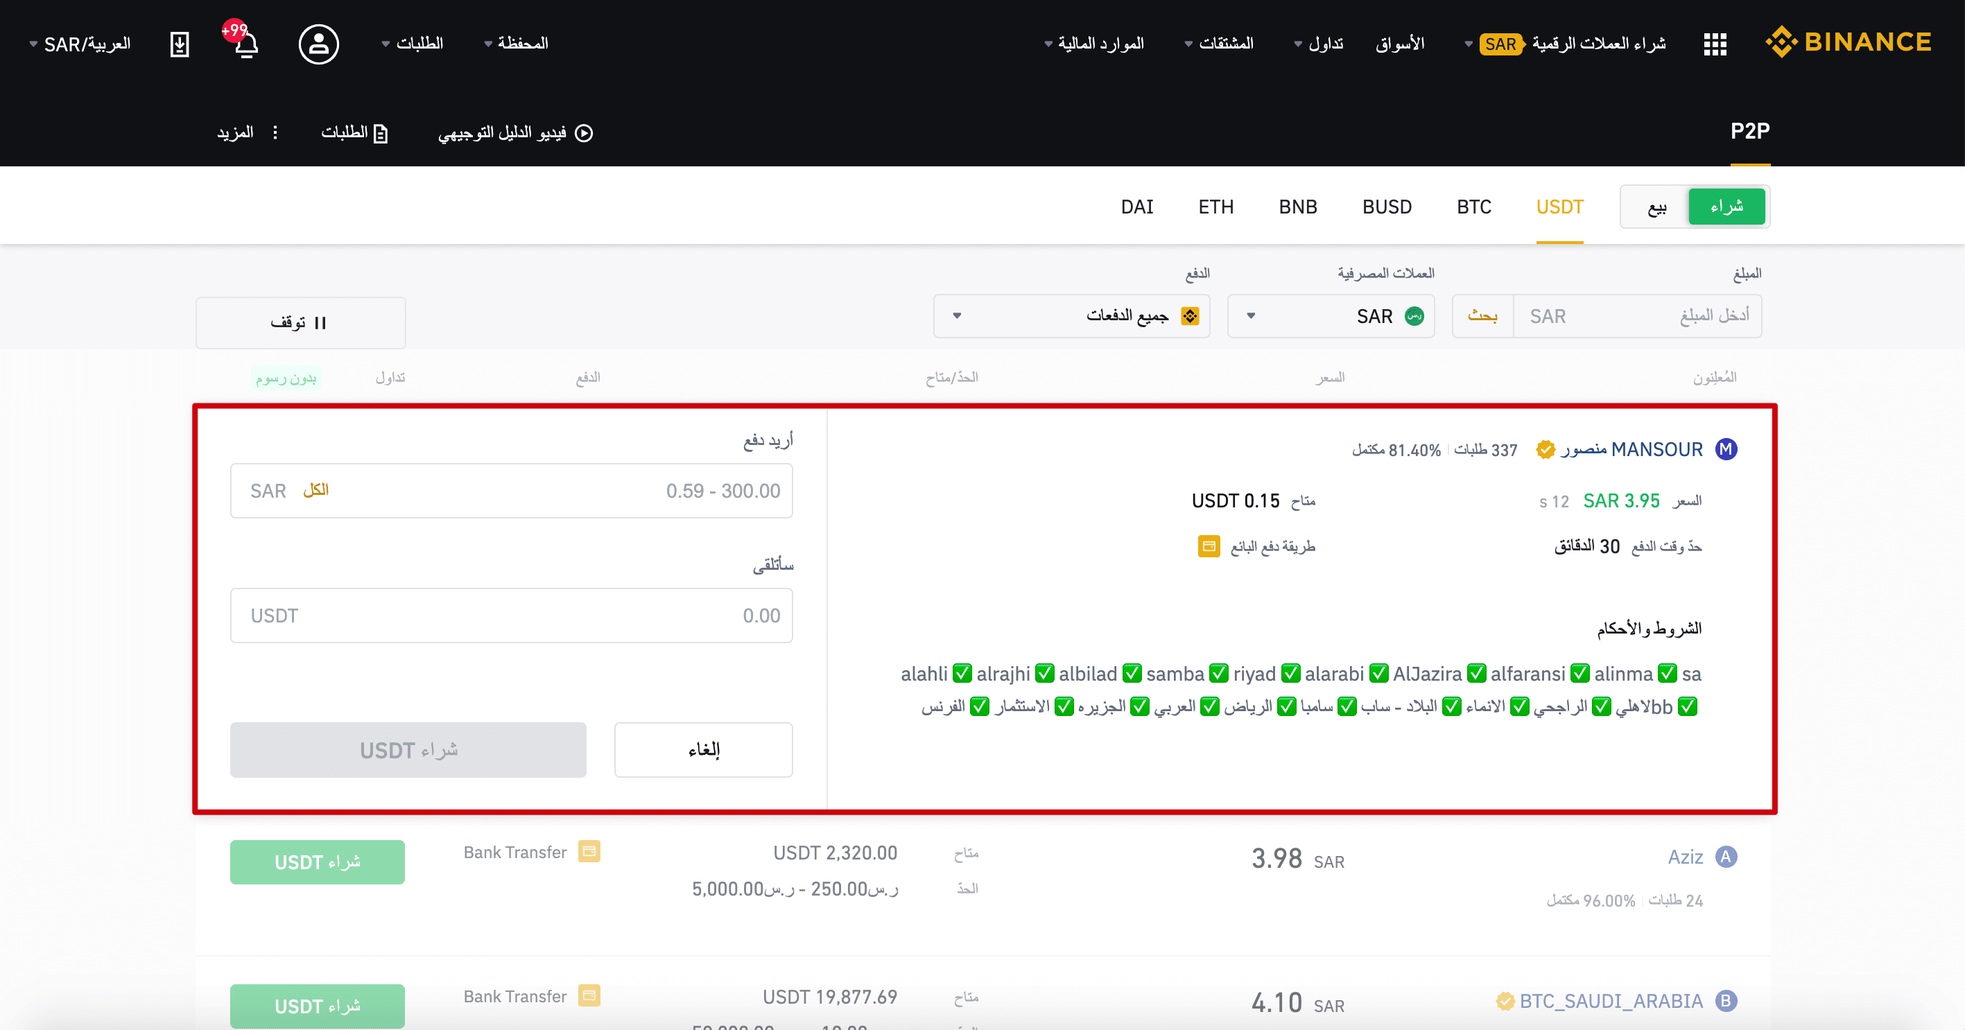Open Aziz advertiser profile link

coord(1685,857)
